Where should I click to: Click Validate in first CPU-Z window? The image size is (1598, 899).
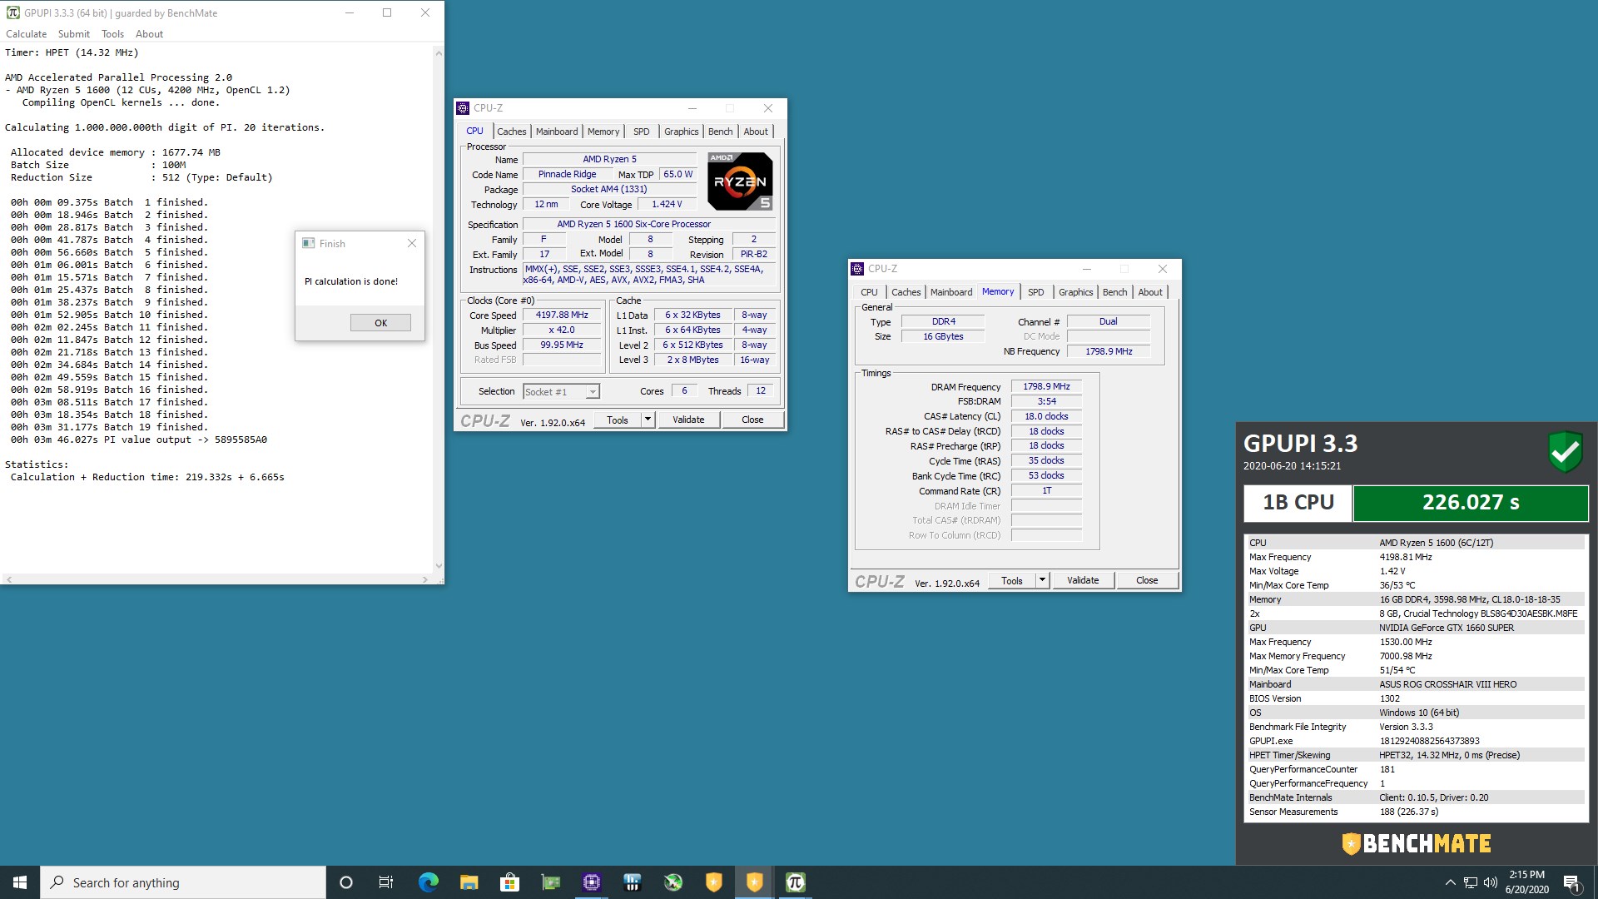[688, 420]
